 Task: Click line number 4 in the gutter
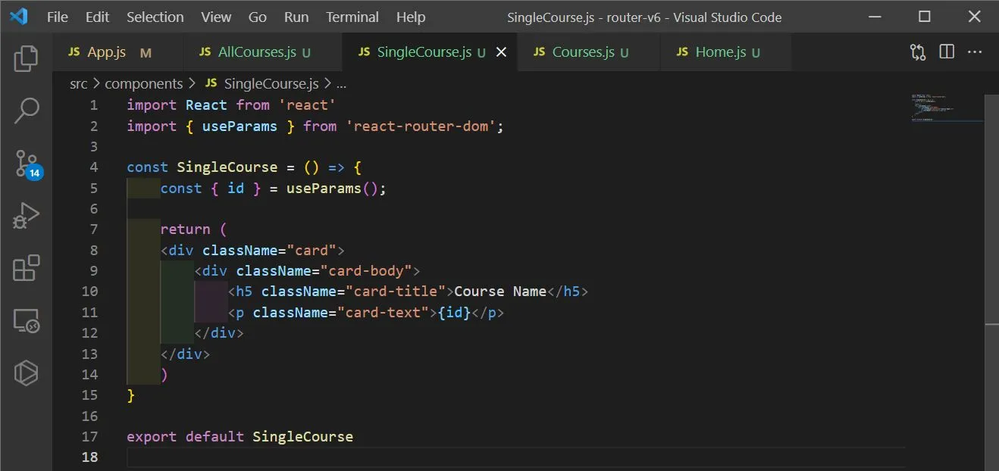coord(93,167)
